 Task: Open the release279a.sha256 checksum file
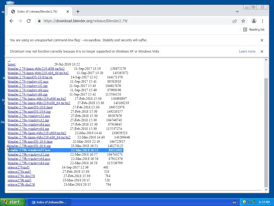coord(21,176)
